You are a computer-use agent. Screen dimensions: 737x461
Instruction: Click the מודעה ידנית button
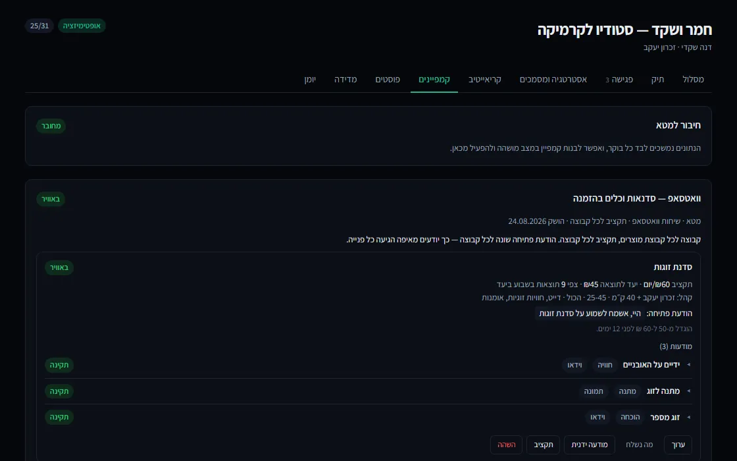590,445
